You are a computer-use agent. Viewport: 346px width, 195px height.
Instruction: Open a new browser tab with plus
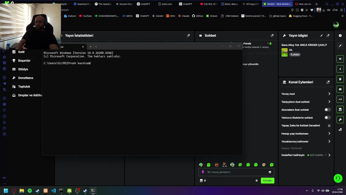pos(317,4)
